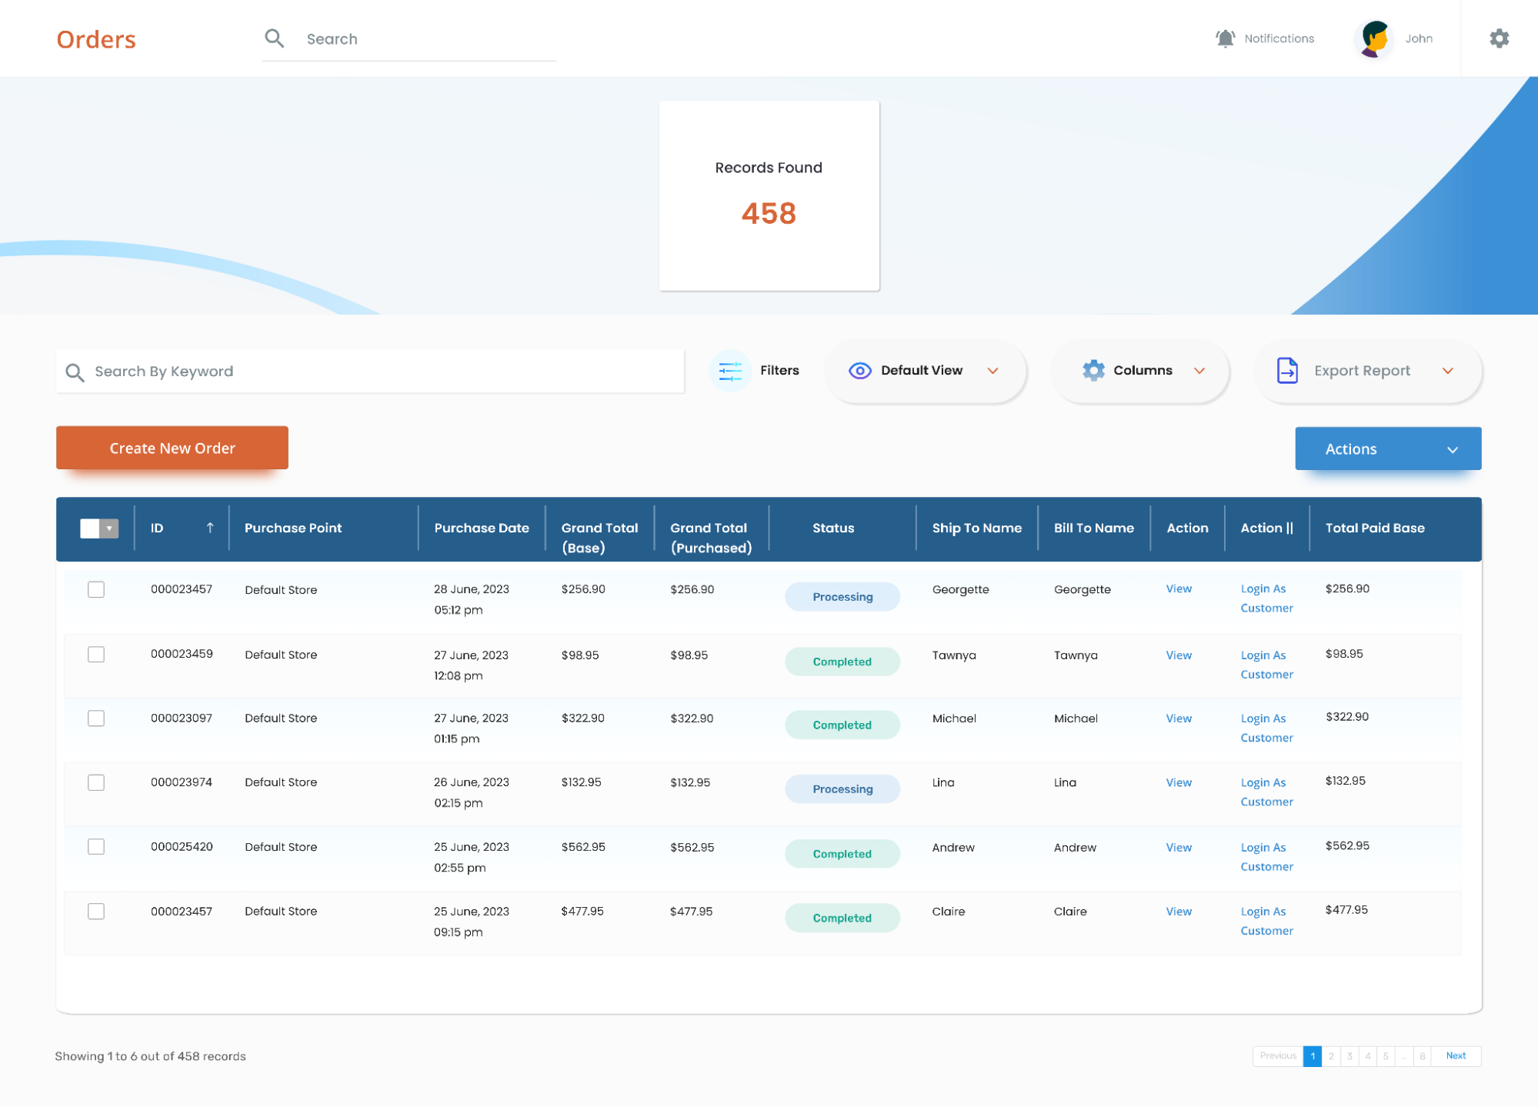Sort by ID using arrow icon
This screenshot has width=1538, height=1107.
click(209, 528)
